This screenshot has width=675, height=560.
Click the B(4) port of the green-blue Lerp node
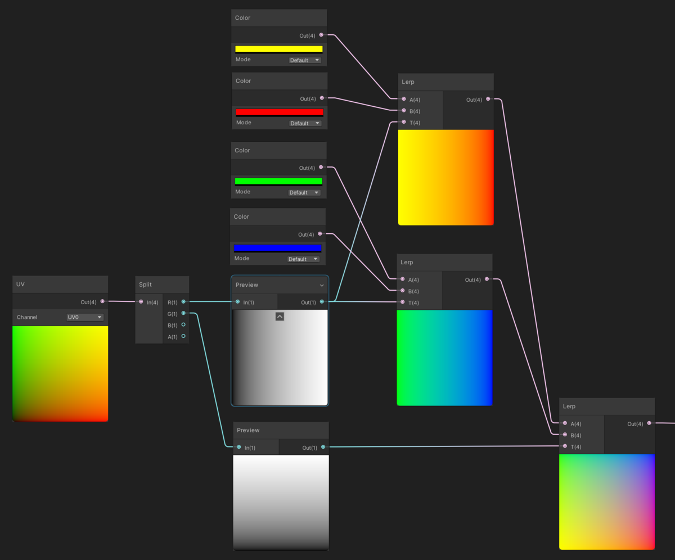[x=403, y=291]
